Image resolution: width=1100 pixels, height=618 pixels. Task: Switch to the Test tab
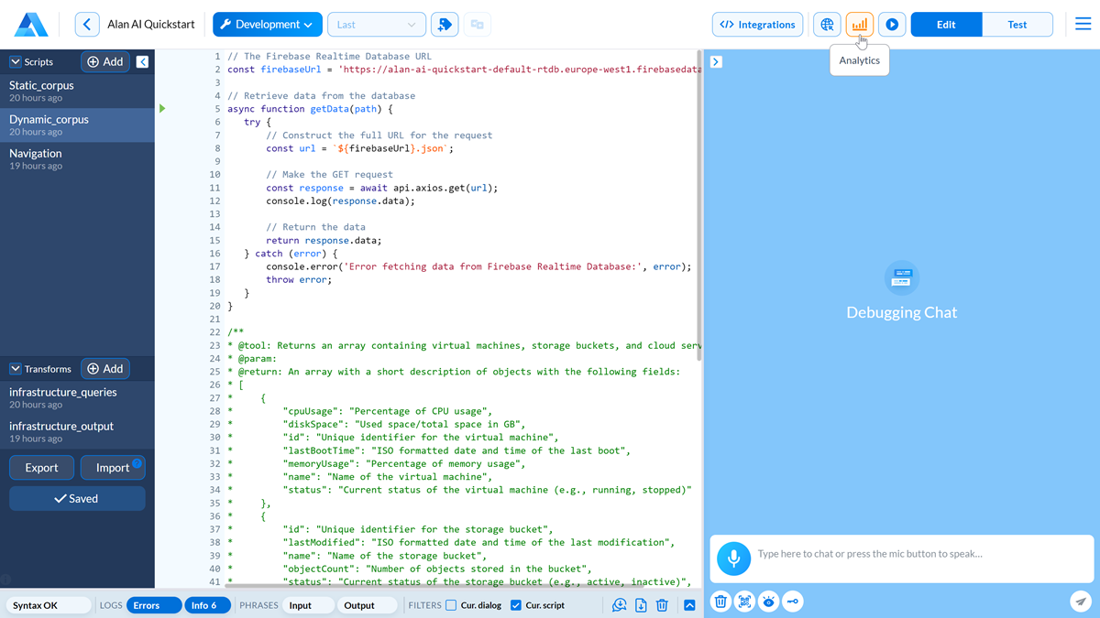pyautogui.click(x=1017, y=25)
